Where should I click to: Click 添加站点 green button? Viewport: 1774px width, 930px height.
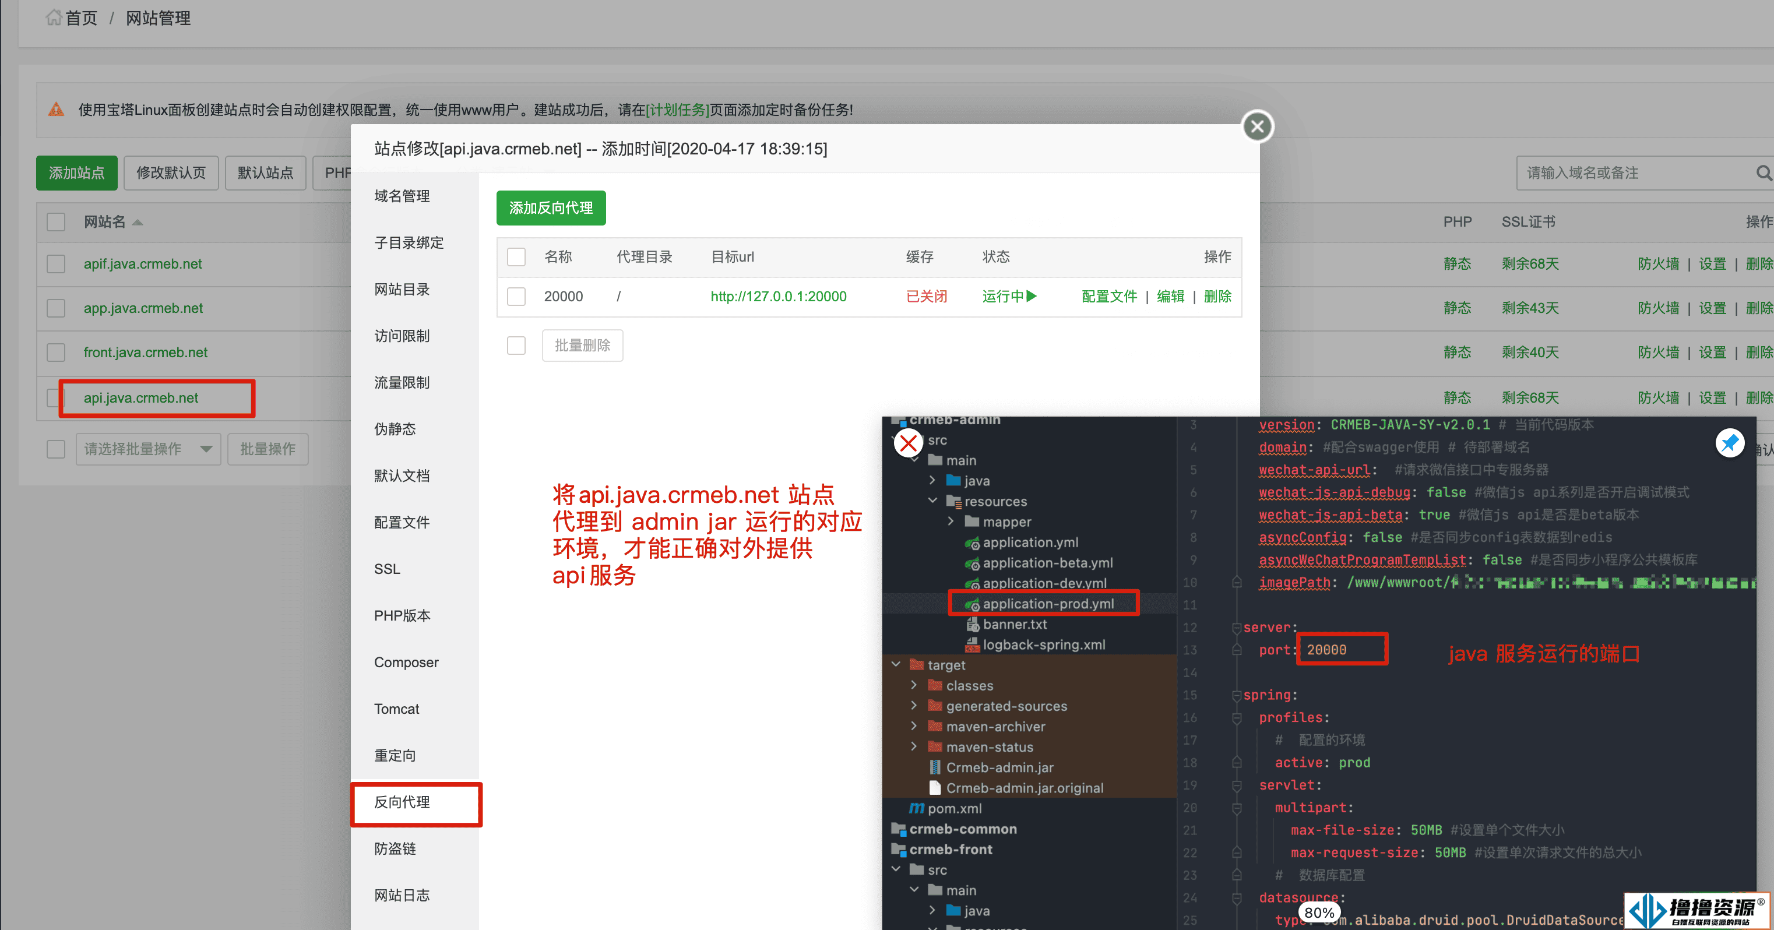pos(76,173)
